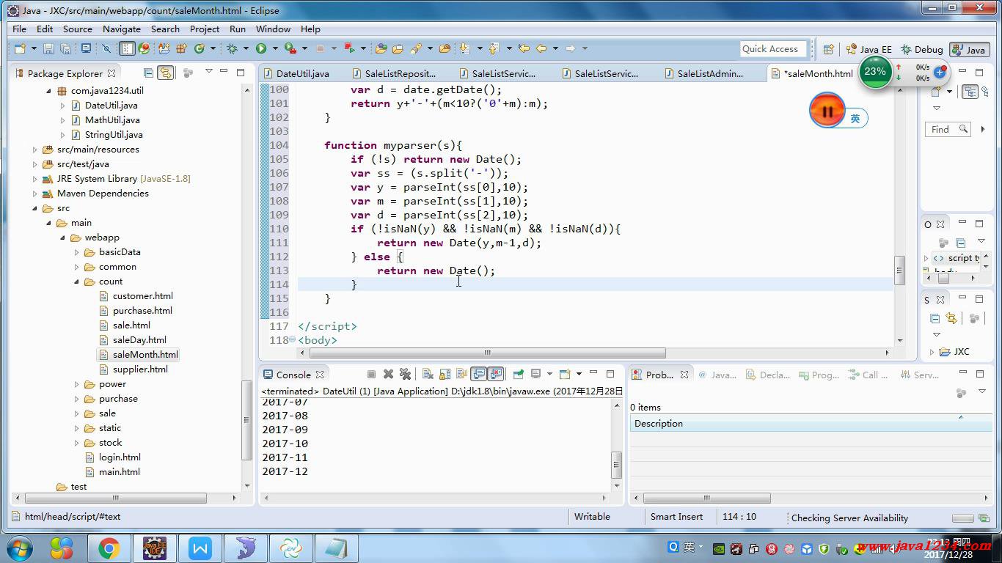This screenshot has height=563, width=1002.
Task: Close the Console view tab
Action: (x=320, y=375)
